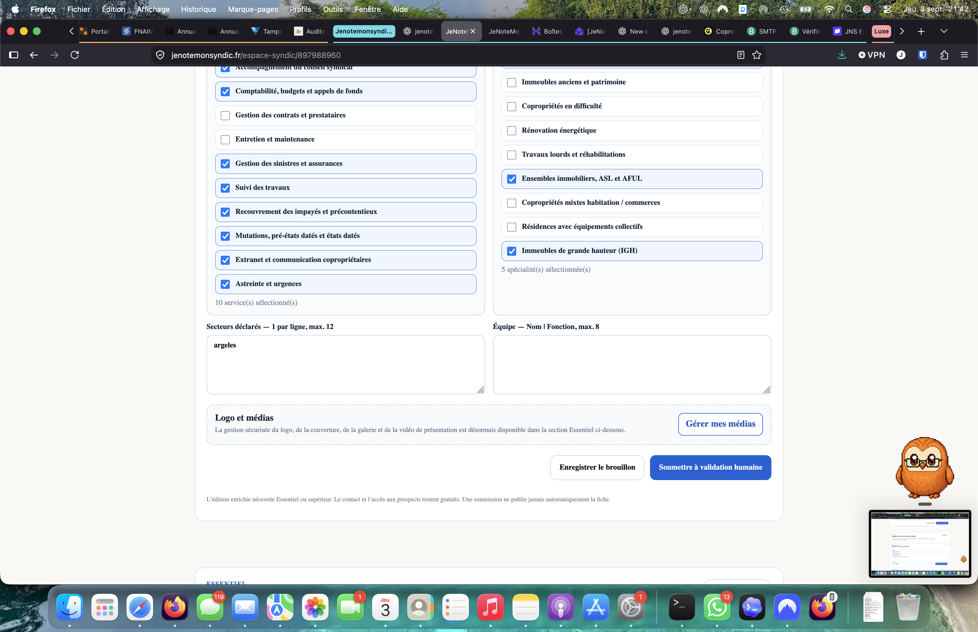Open Terminal from the dock
978x632 pixels.
point(682,607)
